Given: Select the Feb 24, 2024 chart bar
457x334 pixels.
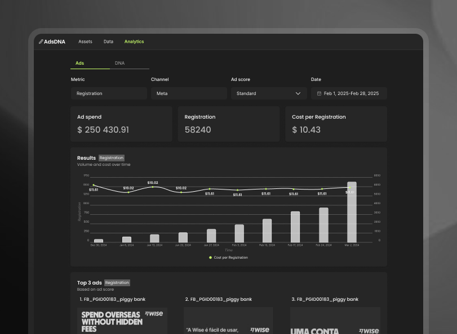Looking at the screenshot, I should click(x=323, y=225).
